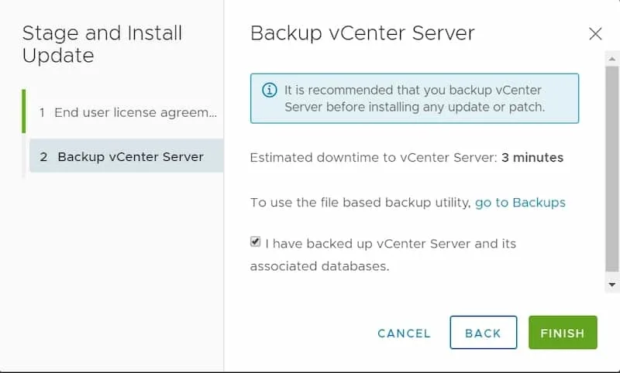Viewport: 620px width, 373px height.
Task: Click the 'I have backed up vCenter Server' label
Action: 383,255
